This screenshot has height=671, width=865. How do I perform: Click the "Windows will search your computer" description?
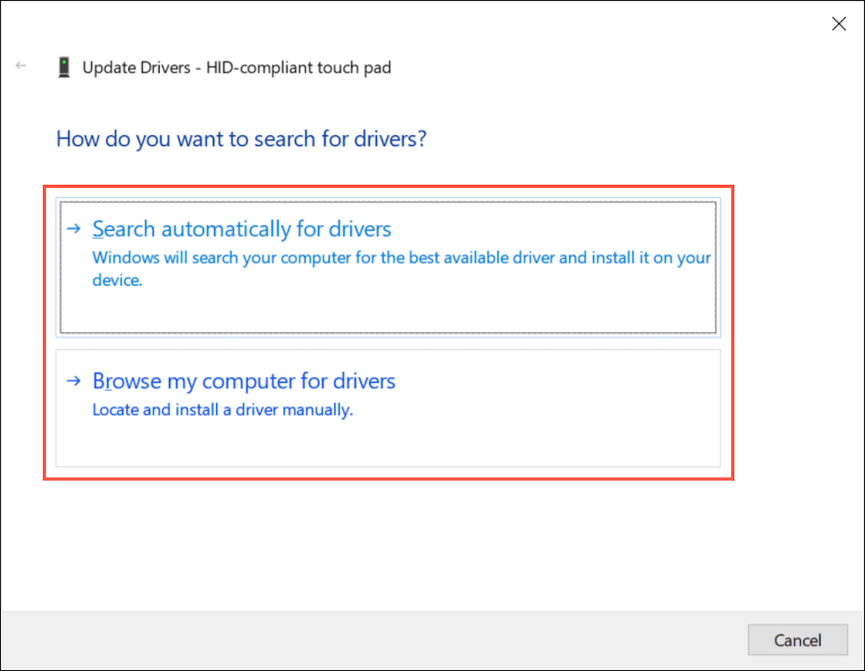tap(401, 258)
